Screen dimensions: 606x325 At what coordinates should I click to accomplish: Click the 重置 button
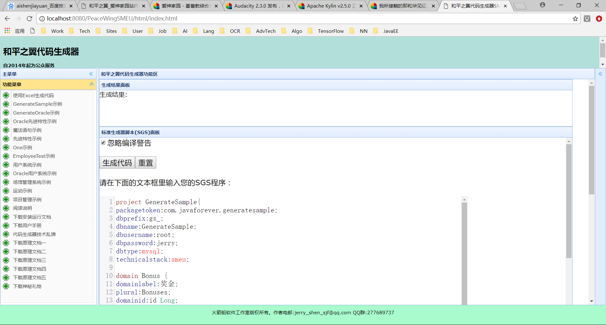click(146, 162)
